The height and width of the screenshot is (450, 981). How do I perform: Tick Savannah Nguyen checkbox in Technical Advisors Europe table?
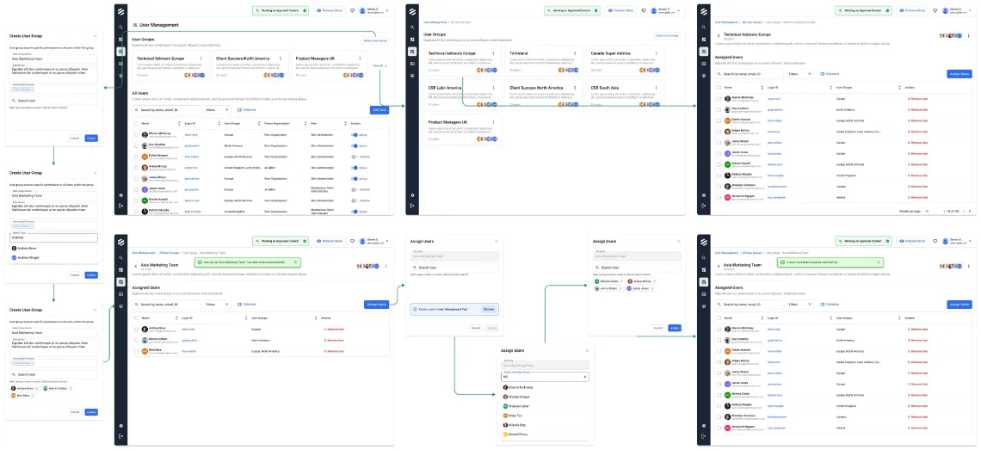[719, 196]
